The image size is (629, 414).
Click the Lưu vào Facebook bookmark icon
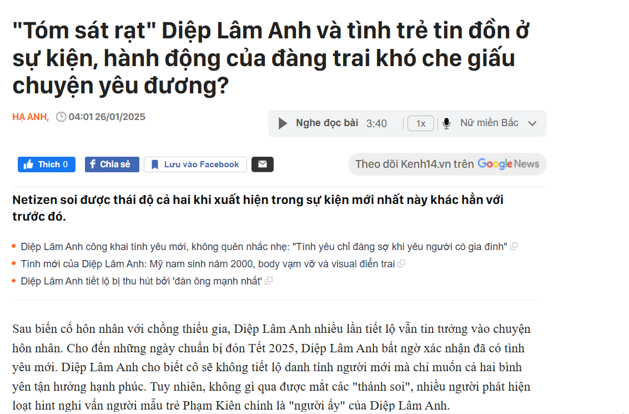tap(154, 164)
